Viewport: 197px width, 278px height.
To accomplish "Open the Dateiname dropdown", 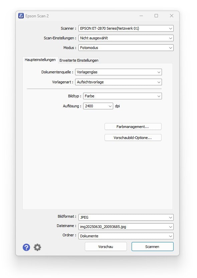I will coord(126,227).
